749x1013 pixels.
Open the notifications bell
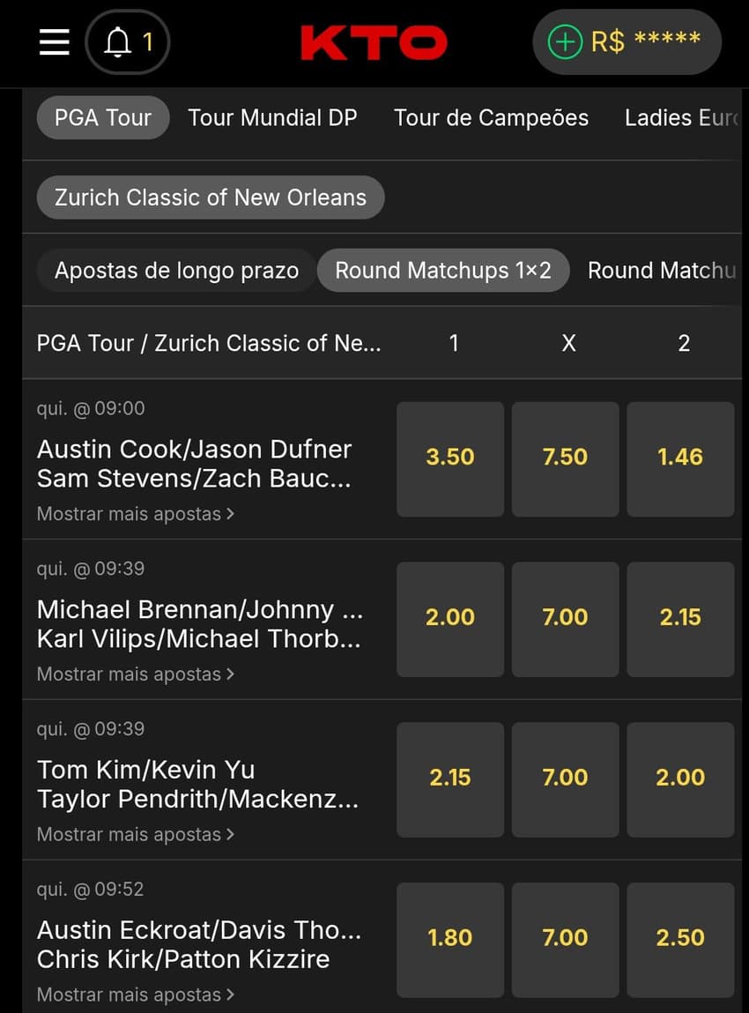tap(127, 41)
